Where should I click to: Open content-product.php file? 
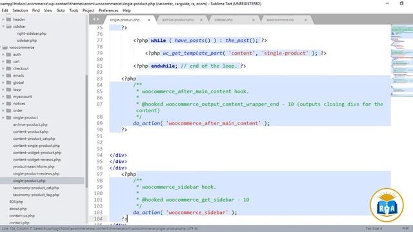click(31, 131)
